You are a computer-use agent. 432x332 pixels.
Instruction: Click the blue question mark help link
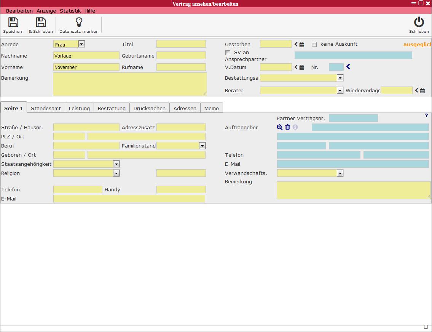tap(426, 115)
